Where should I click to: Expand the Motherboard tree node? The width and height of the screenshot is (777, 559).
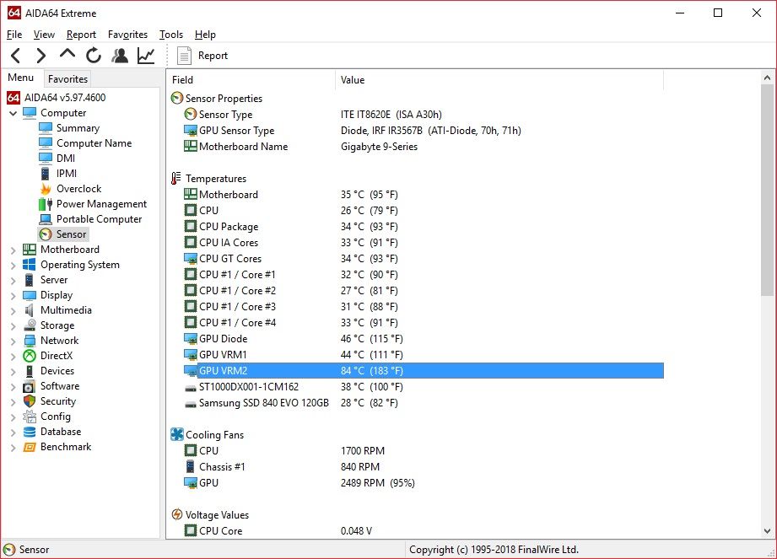pyautogui.click(x=13, y=250)
